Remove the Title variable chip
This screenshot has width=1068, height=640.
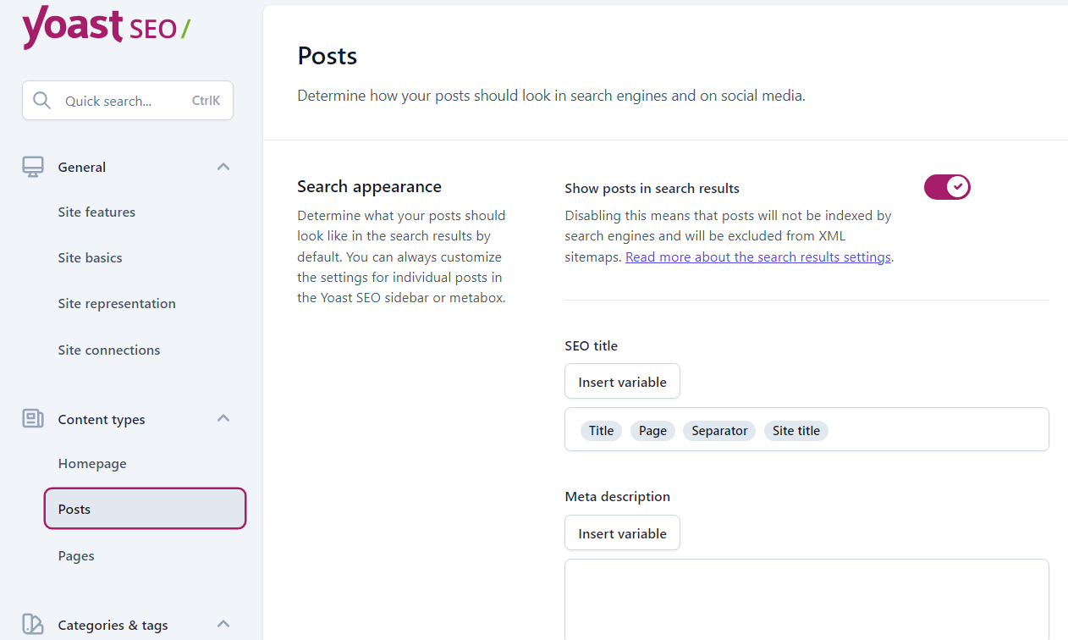coord(601,430)
